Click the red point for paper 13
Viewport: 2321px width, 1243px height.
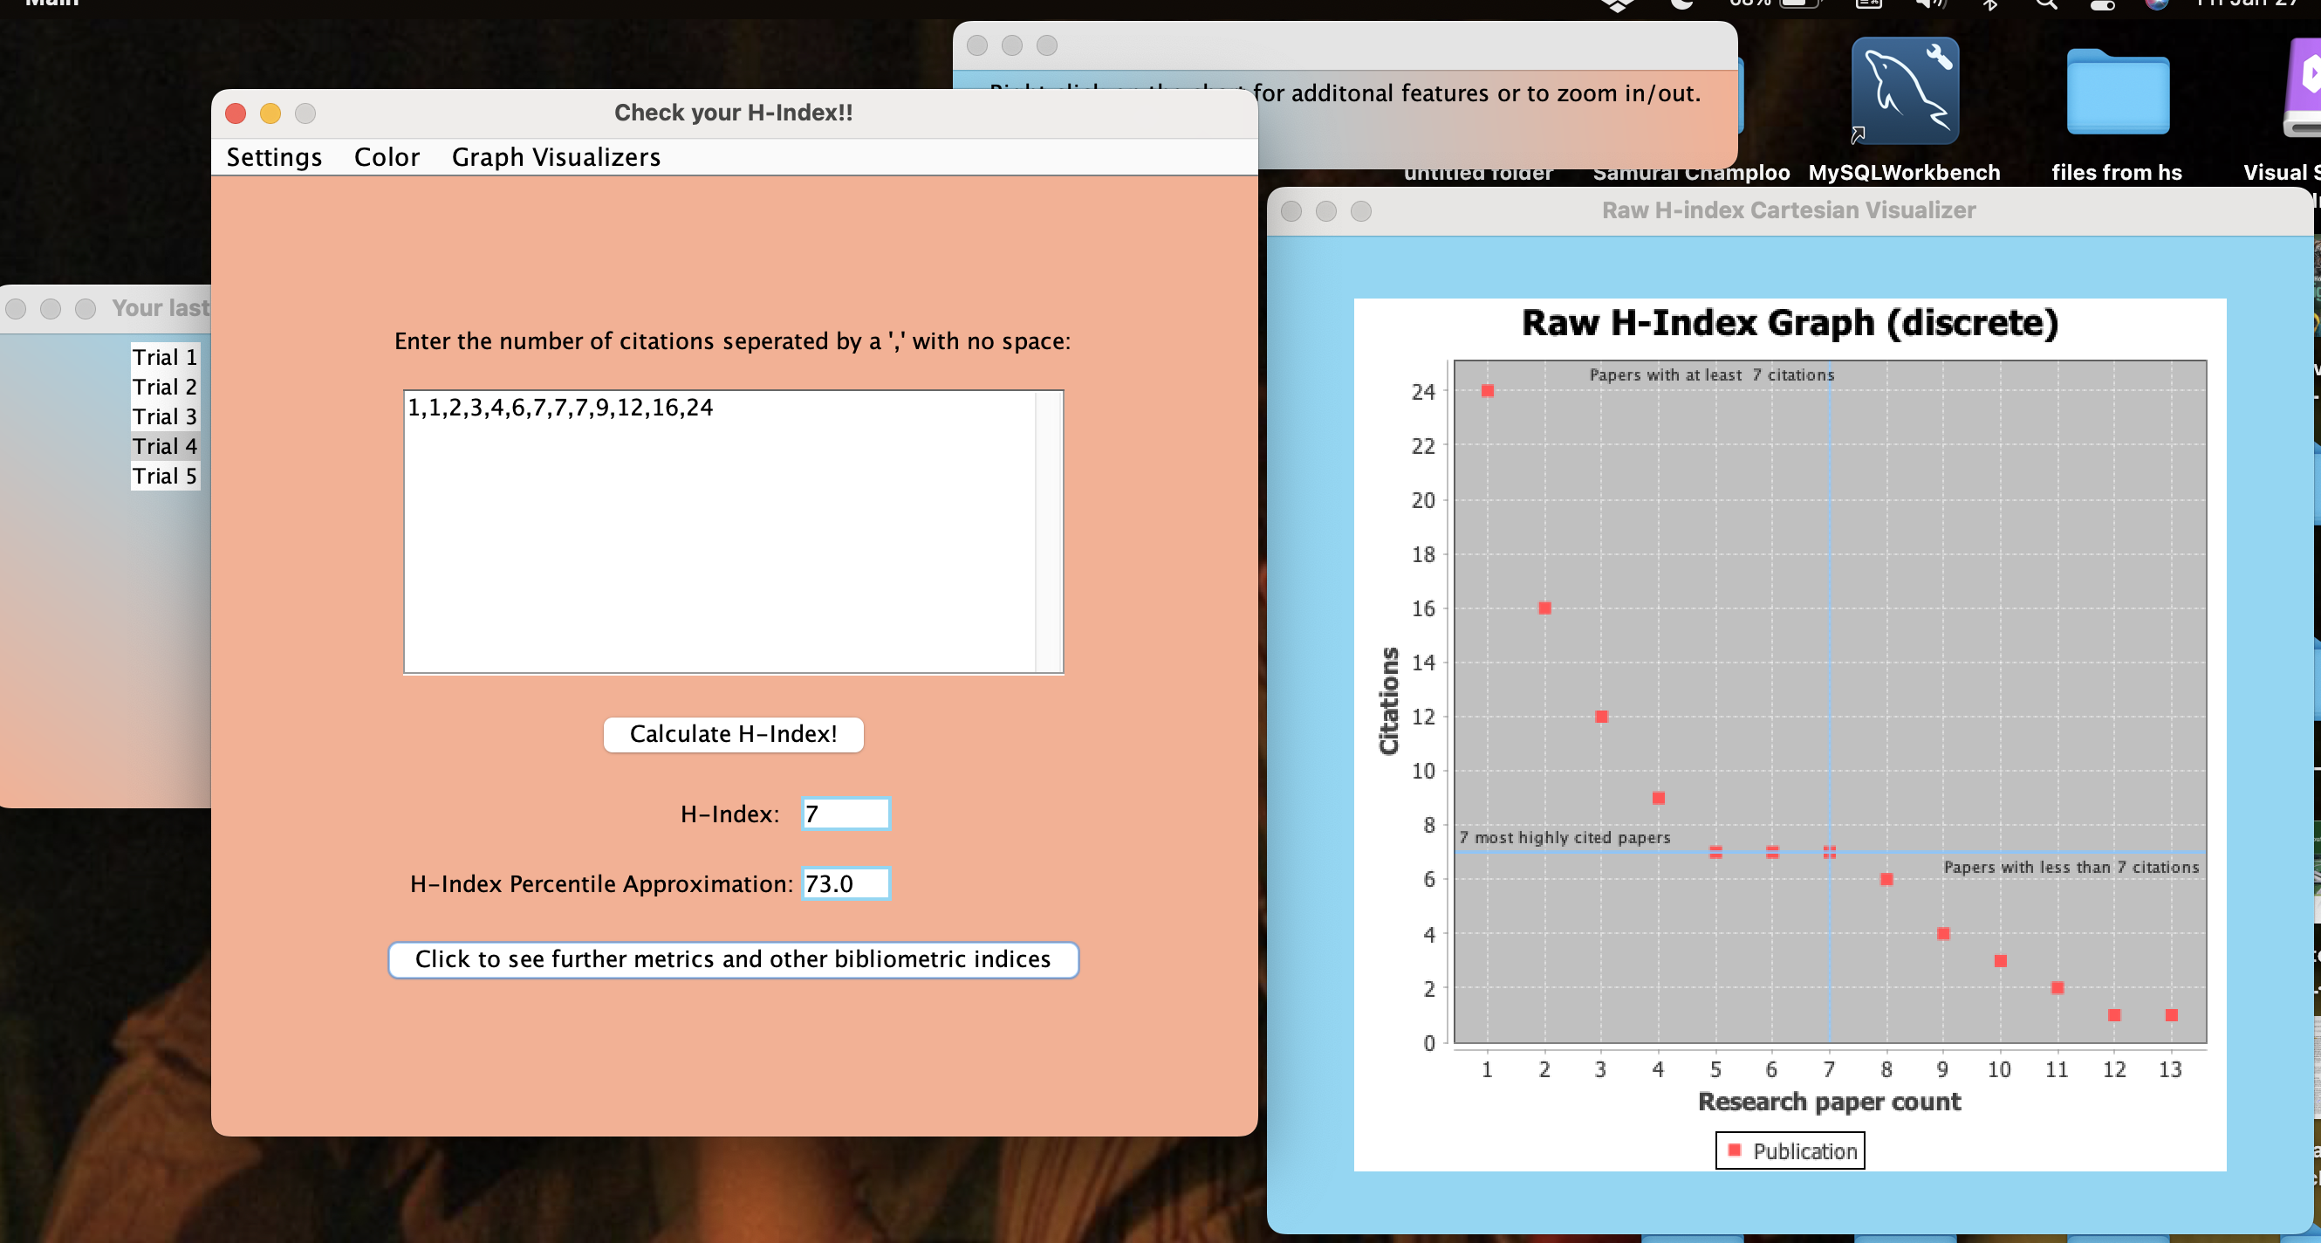[x=2171, y=1015]
